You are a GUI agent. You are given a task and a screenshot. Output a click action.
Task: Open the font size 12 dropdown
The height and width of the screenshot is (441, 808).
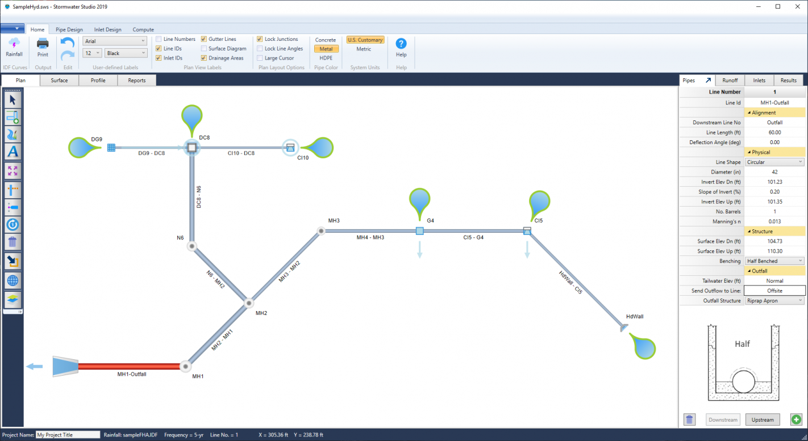(x=92, y=53)
